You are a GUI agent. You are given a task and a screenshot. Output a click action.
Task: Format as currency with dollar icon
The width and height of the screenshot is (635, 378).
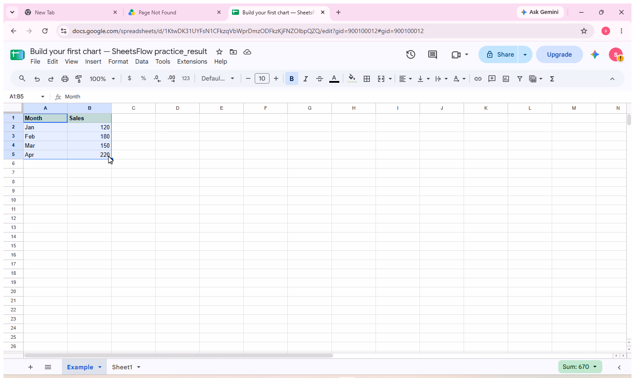(x=130, y=78)
